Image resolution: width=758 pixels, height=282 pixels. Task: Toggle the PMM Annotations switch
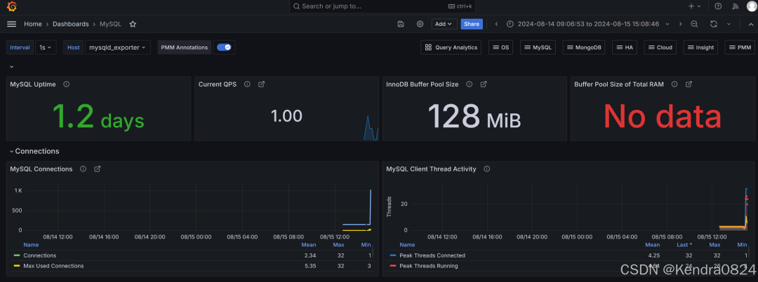[x=224, y=48]
